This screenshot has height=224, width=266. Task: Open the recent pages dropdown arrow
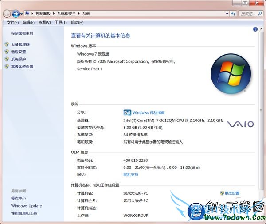(x=22, y=14)
